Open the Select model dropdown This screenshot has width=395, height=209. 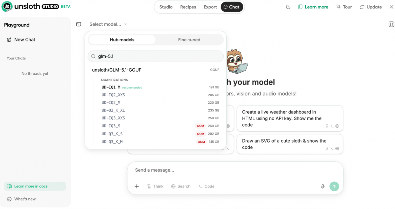pos(108,24)
